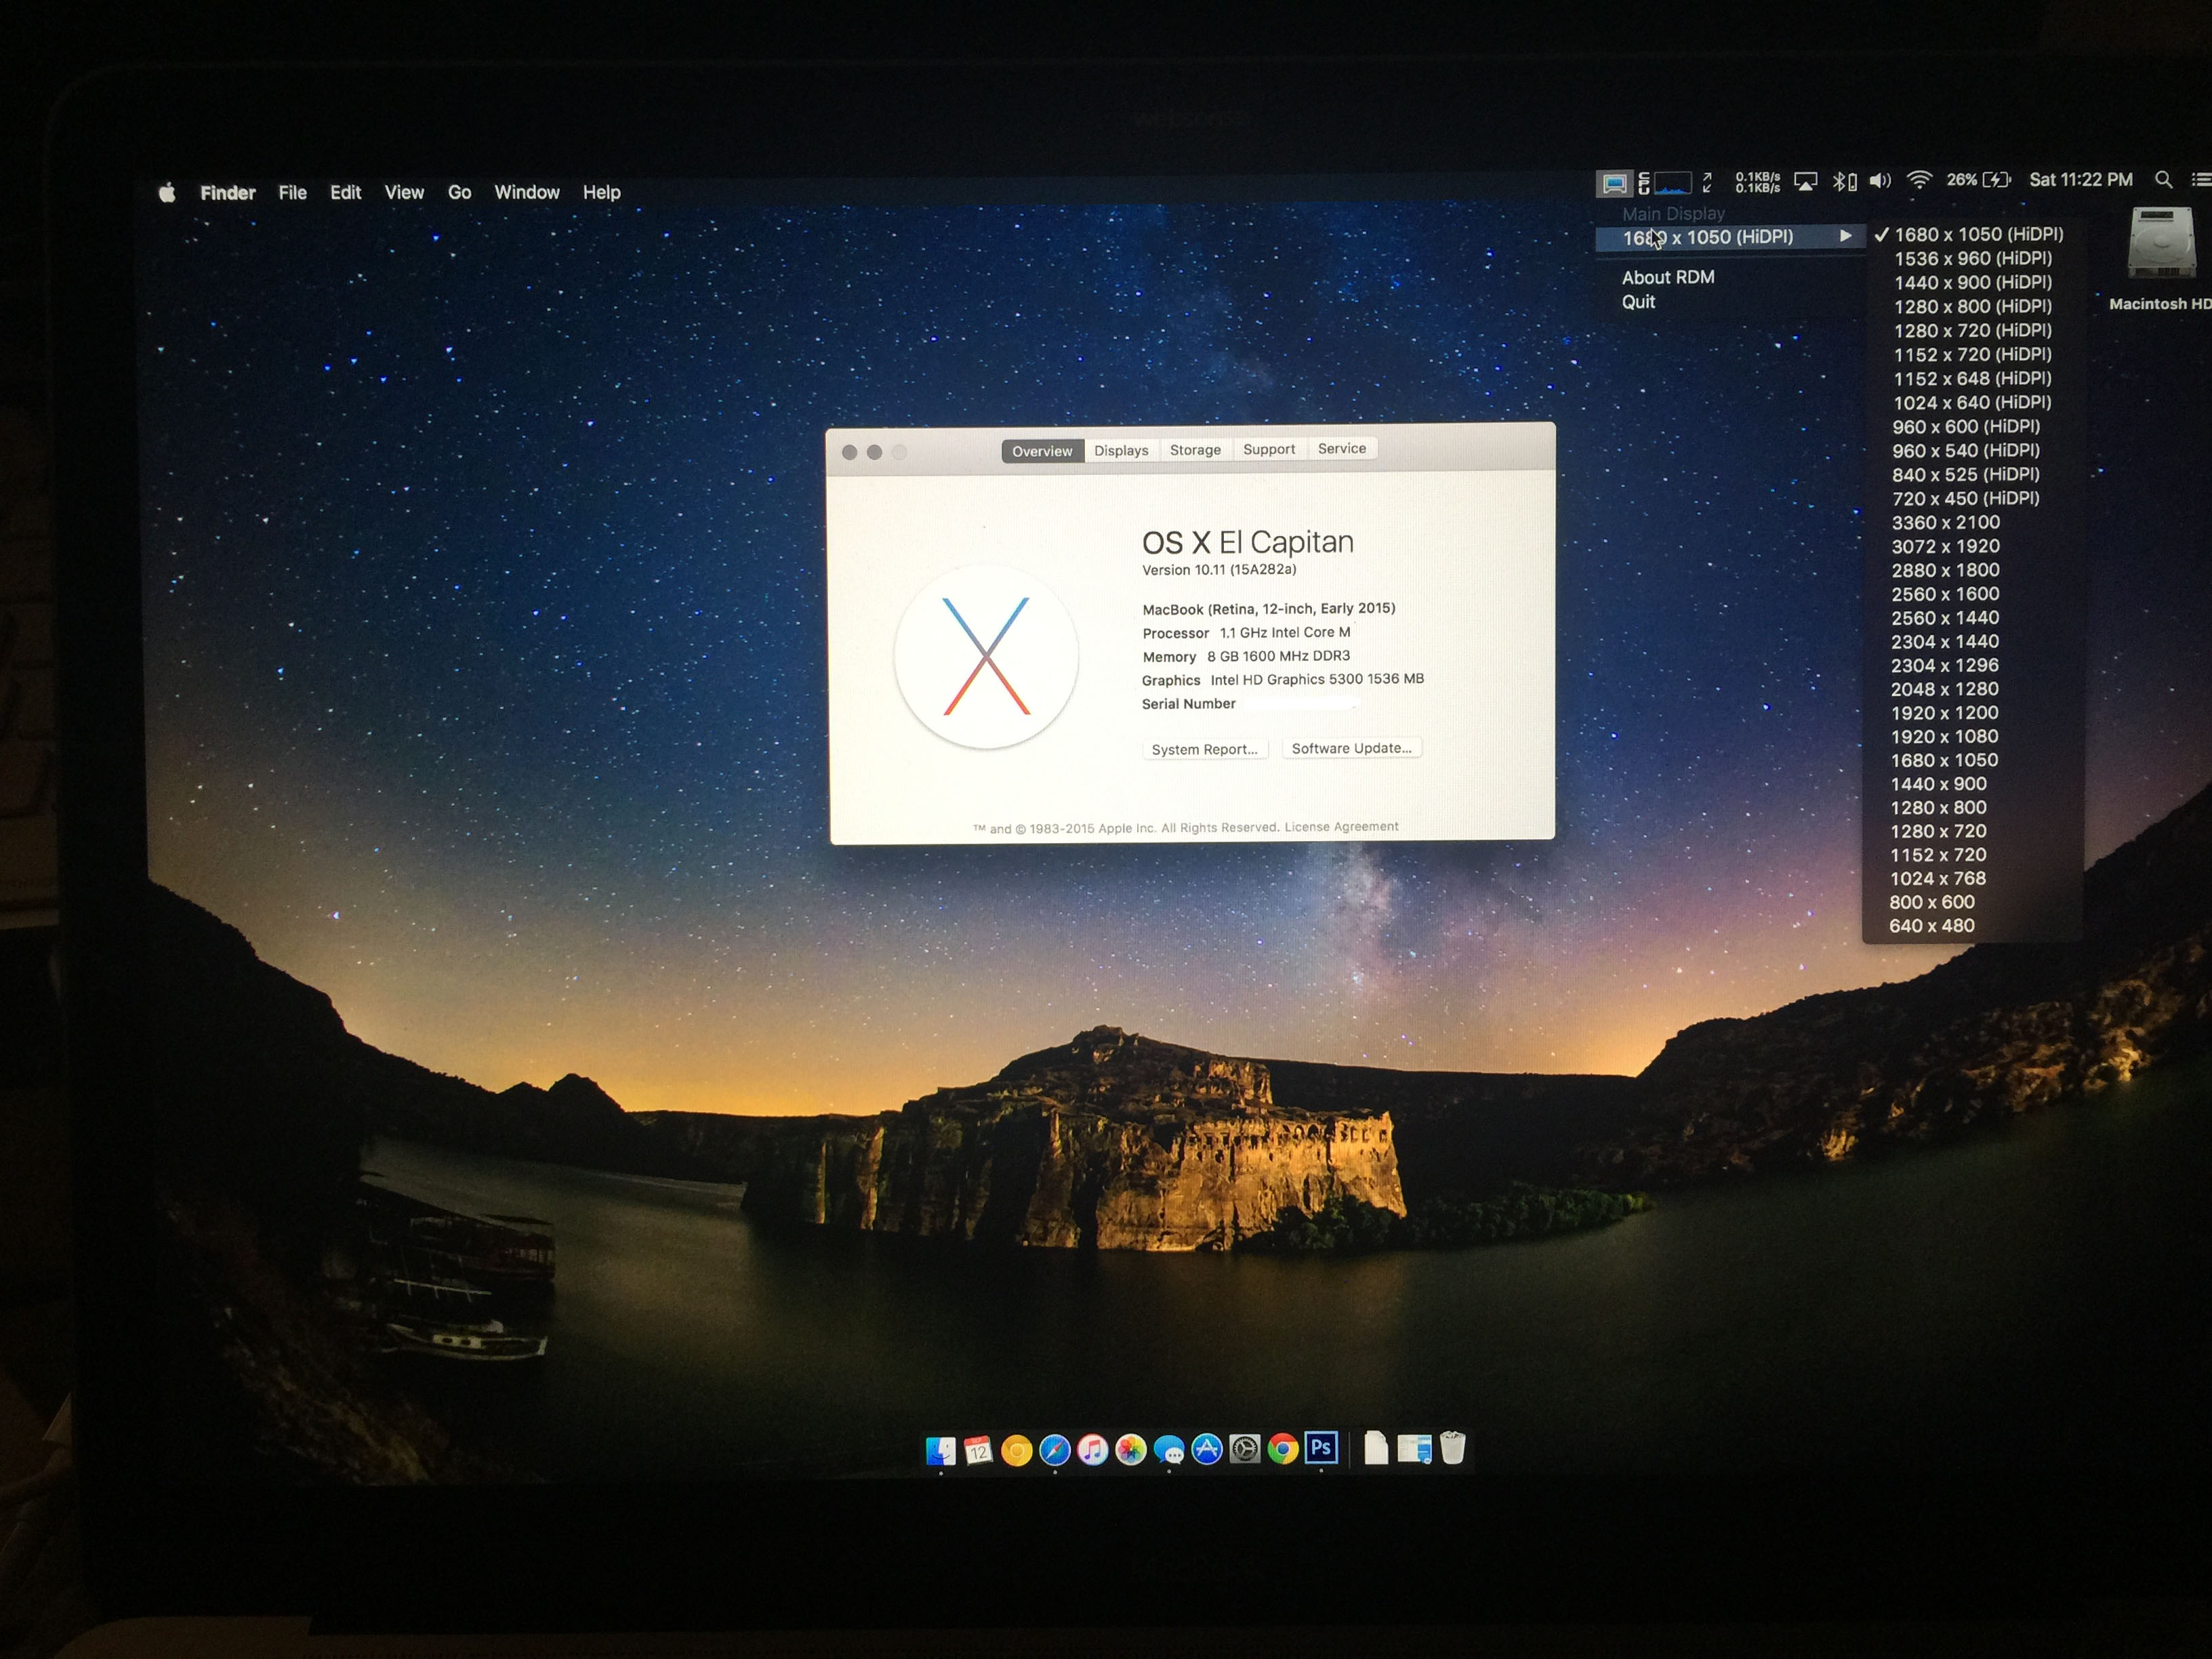Open the AirPlay menu bar icon
This screenshot has height=1659, width=2212.
1805,181
